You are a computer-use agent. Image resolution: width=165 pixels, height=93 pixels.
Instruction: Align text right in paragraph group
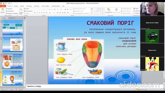point(62,13)
